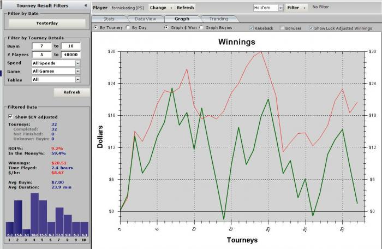
Task: Click In the Money value 59.4%
Action: [58, 153]
